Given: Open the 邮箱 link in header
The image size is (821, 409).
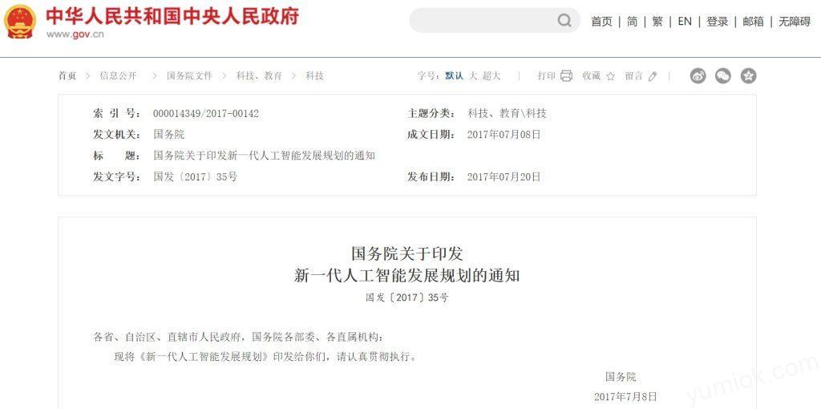Looking at the screenshot, I should click(753, 22).
